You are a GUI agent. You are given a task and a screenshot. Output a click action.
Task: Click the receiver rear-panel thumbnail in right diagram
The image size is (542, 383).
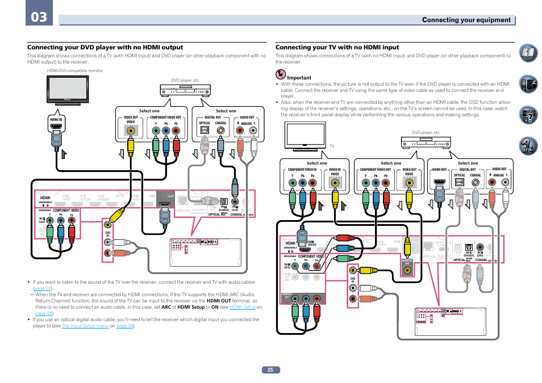coord(451,322)
